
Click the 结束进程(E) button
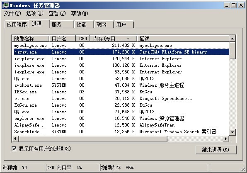click(216, 150)
